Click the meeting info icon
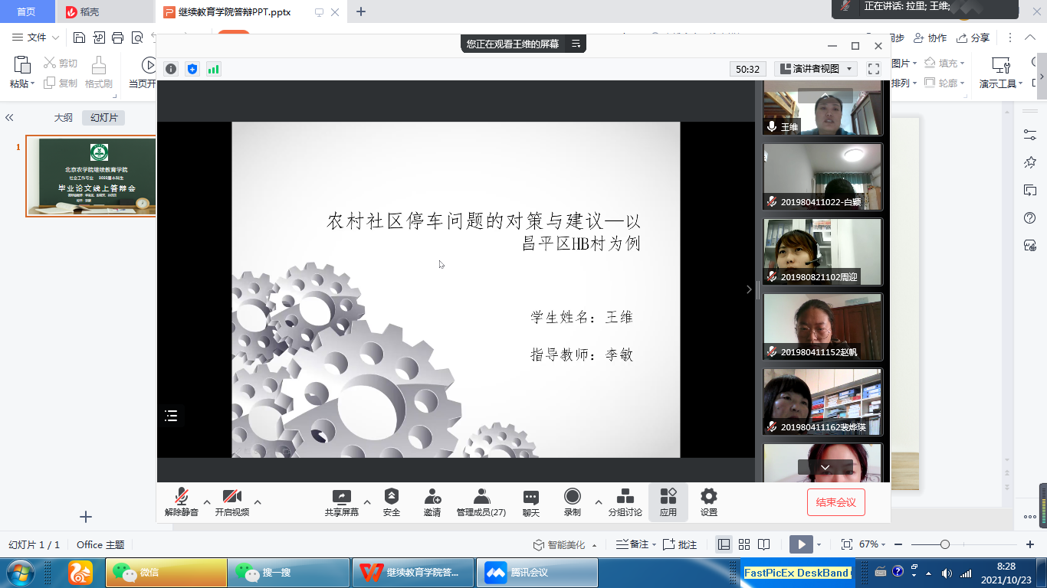This screenshot has width=1047, height=588. click(x=171, y=69)
